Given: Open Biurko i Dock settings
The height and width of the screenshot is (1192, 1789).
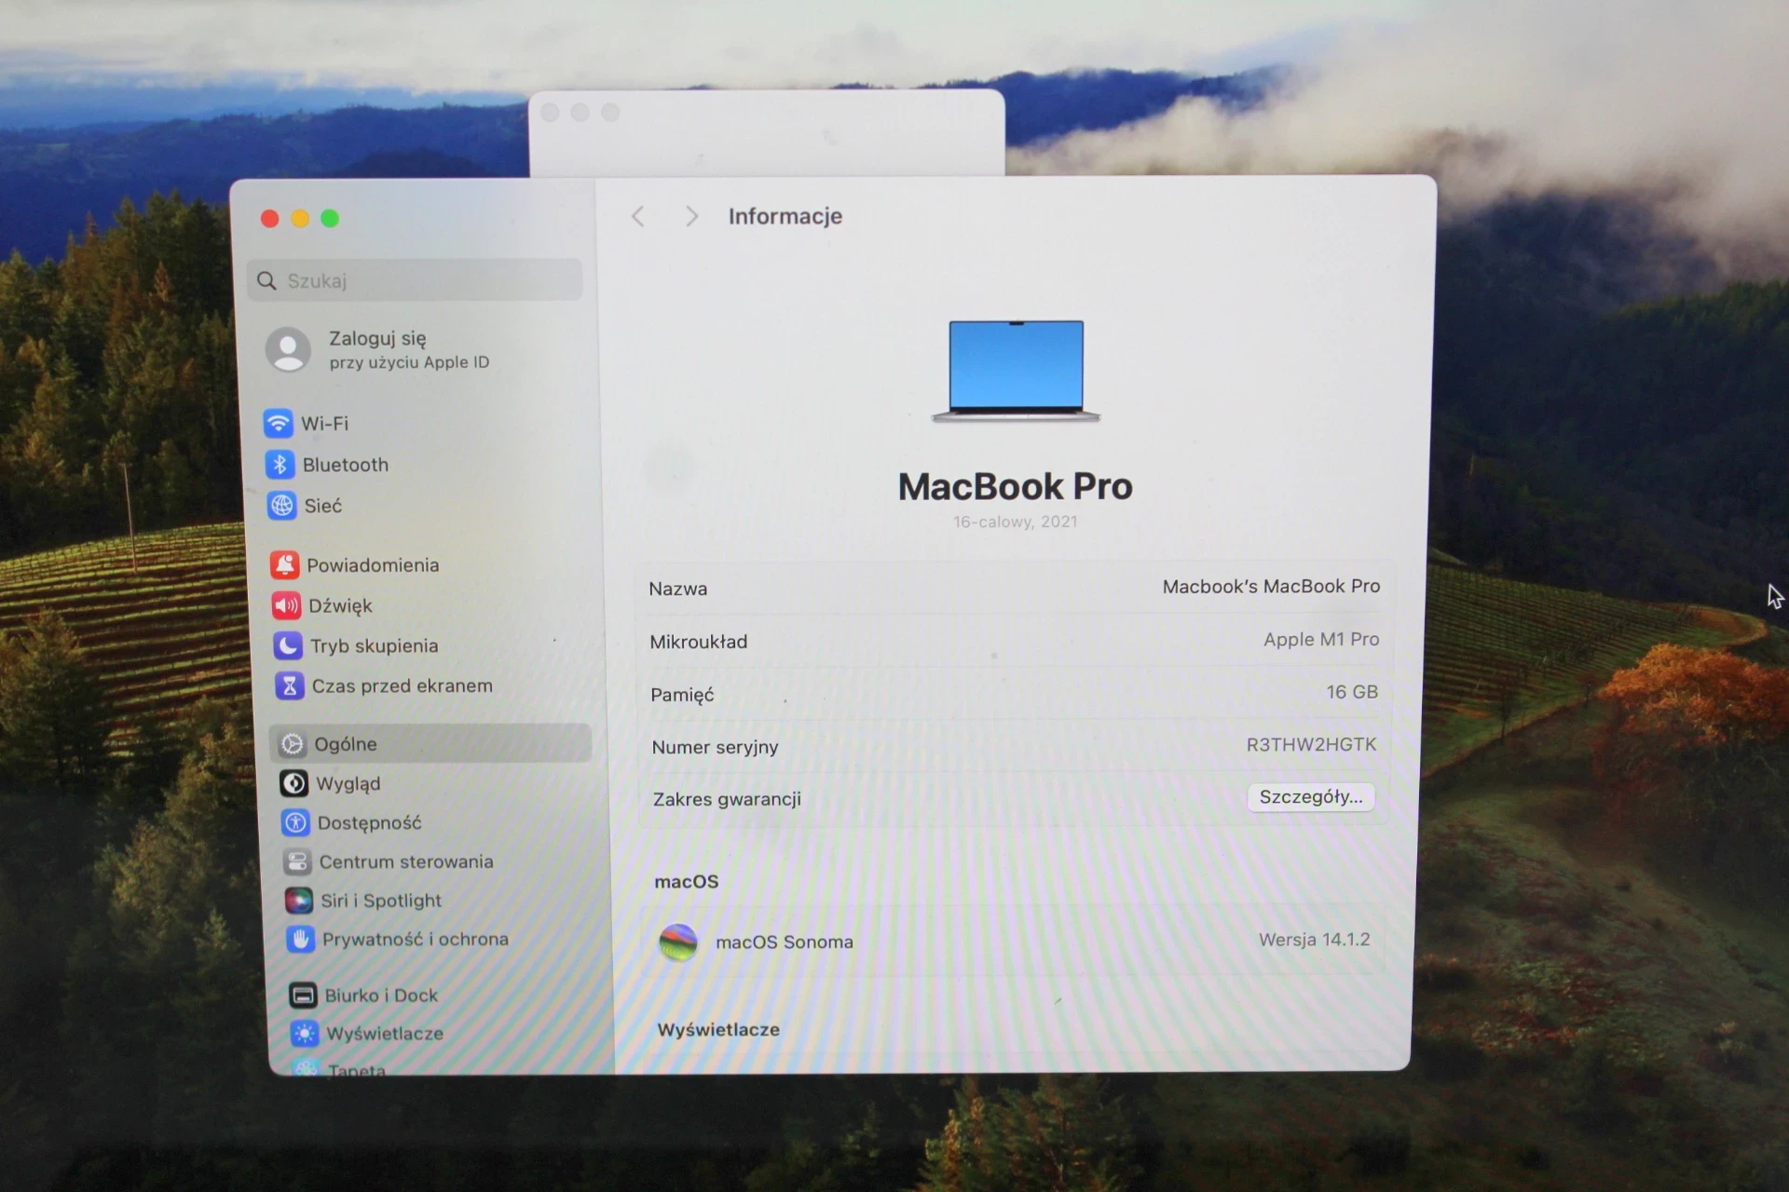Looking at the screenshot, I should [381, 995].
